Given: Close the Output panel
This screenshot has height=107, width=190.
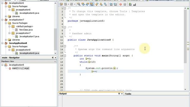Looking at the screenshot, I should point(122,94).
